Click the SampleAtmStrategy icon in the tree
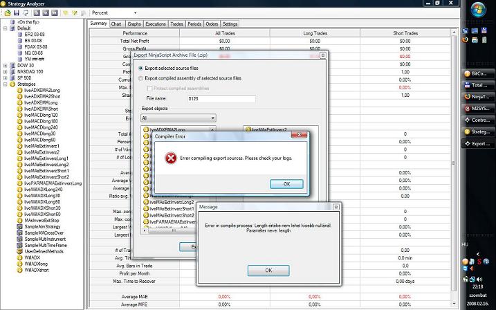Viewport: 496px width, 310px height. 19,227
